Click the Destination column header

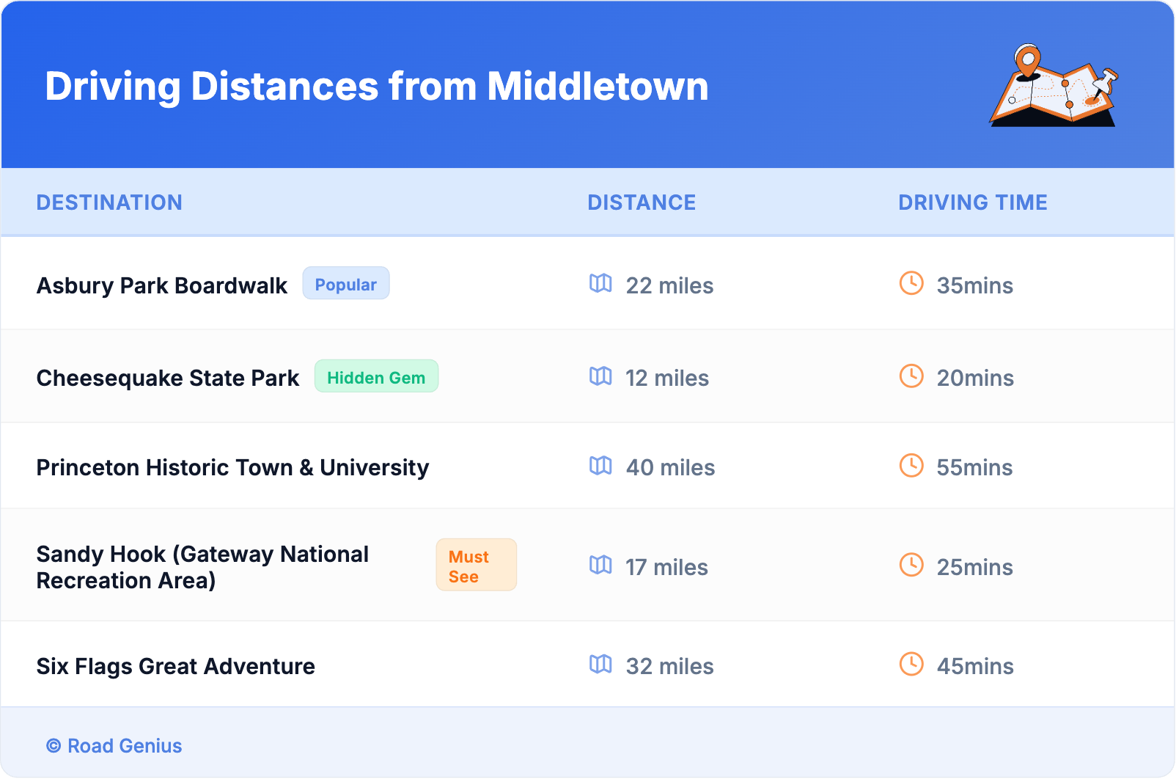pyautogui.click(x=109, y=202)
